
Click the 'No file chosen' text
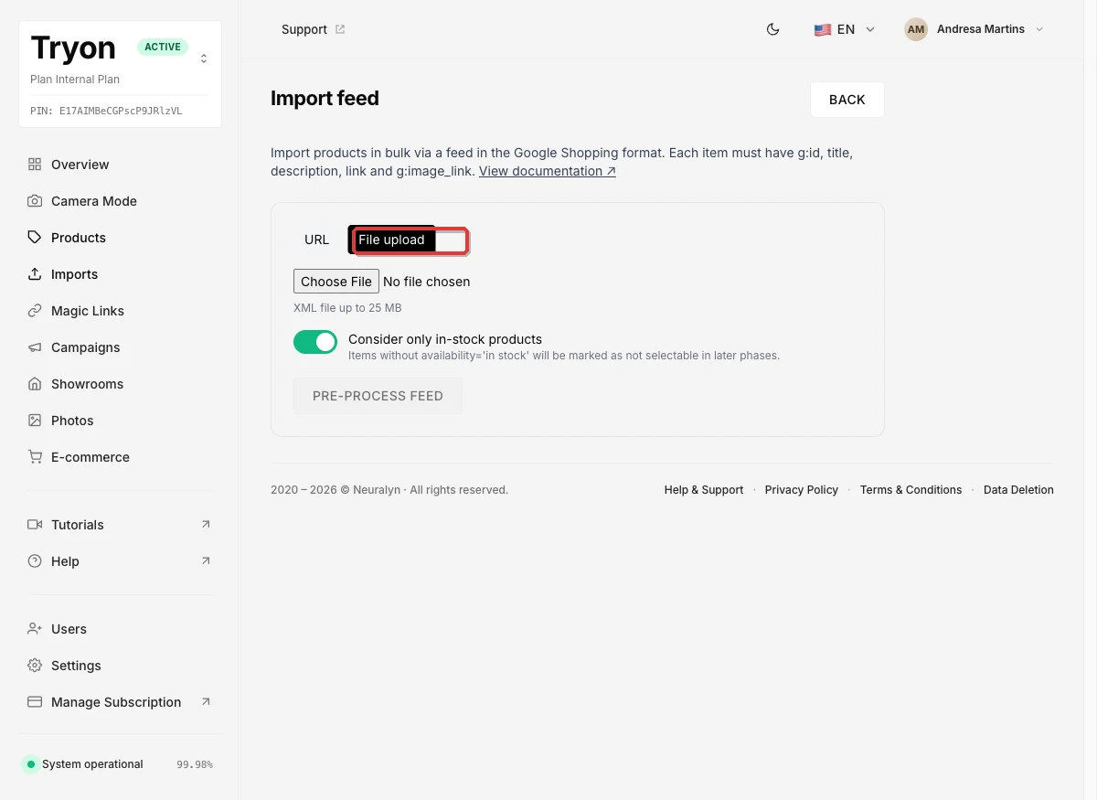point(427,282)
